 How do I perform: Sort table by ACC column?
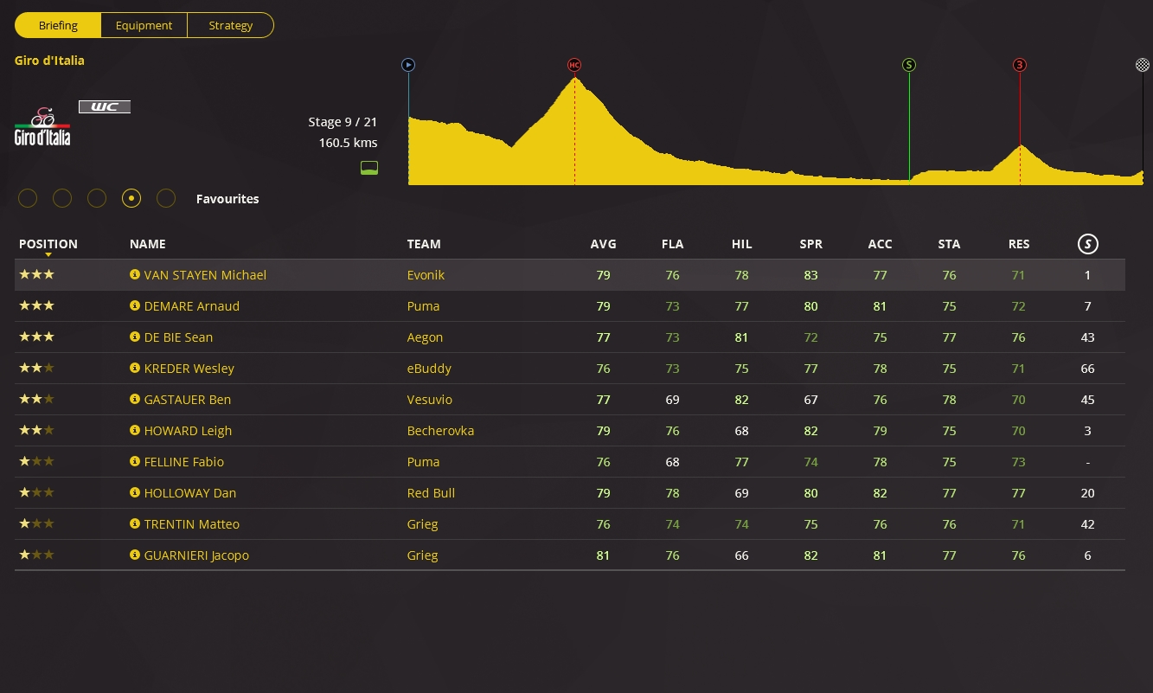880,244
